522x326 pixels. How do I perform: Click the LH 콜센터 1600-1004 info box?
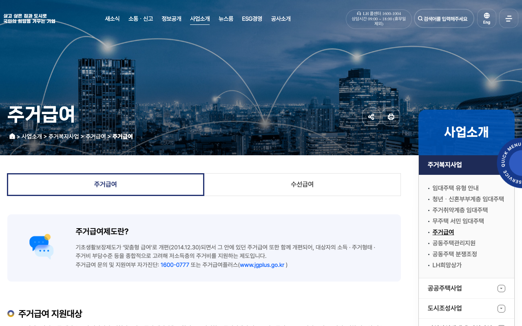(379, 19)
